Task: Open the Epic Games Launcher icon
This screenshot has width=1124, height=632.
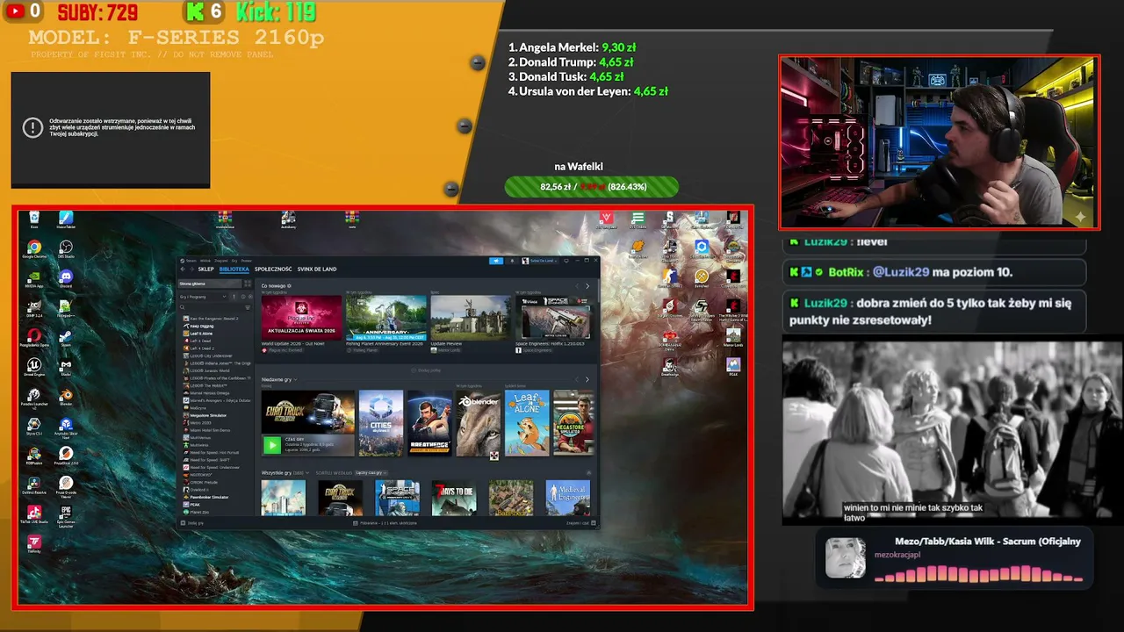Action: tap(66, 514)
